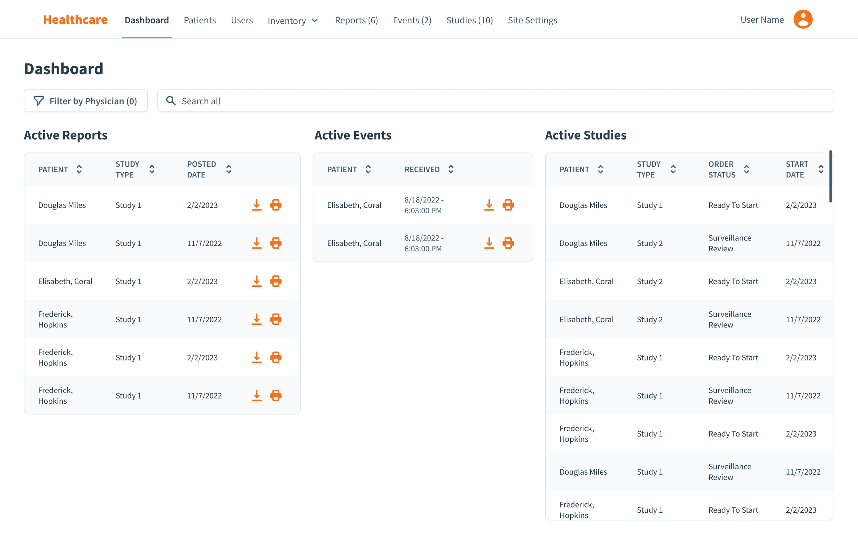Download first Elisabeth, Coral active event
This screenshot has width=858, height=536.
489,205
